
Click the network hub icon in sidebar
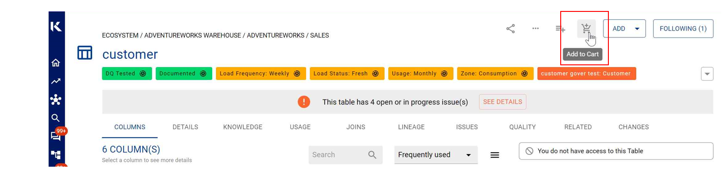click(x=55, y=100)
